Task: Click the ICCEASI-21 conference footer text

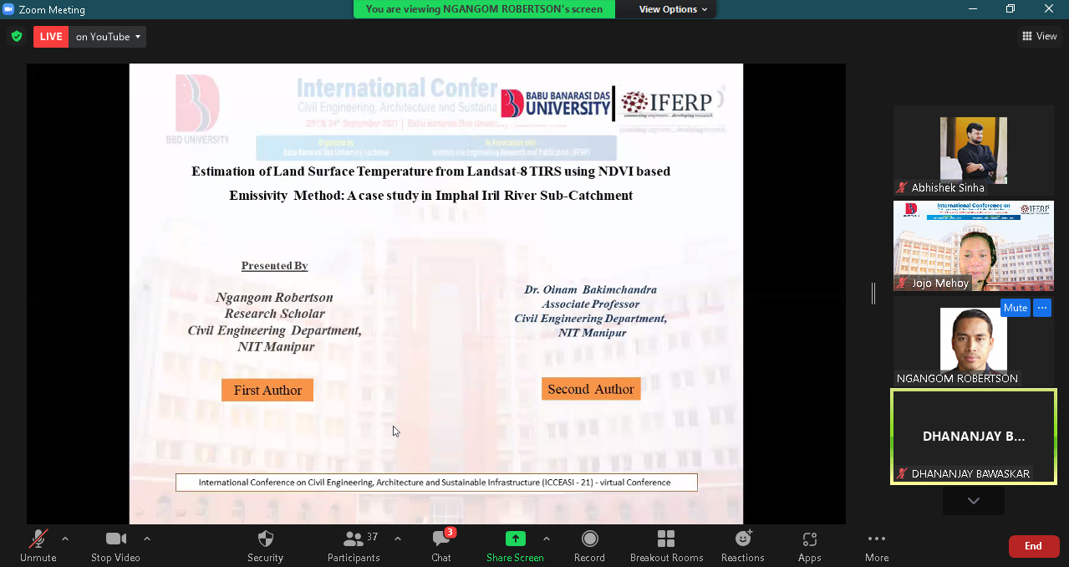Action: click(435, 483)
